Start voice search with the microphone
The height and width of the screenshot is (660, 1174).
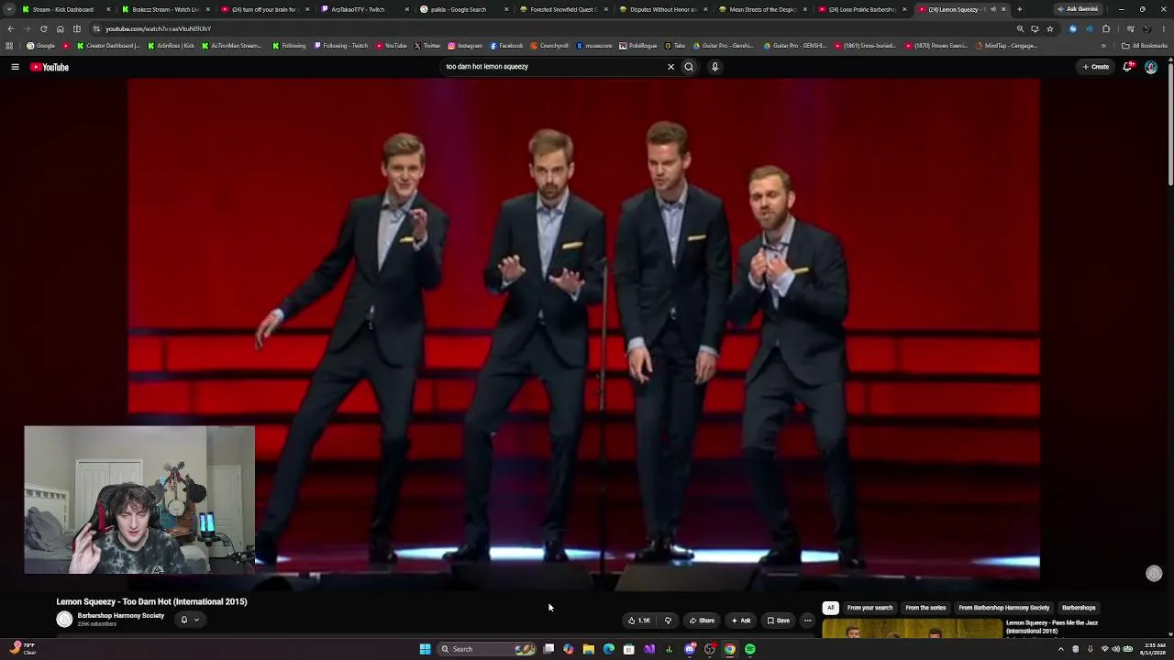[714, 67]
